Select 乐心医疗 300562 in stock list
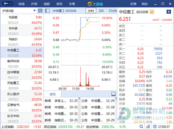The height and width of the screenshot is (130, 174). pyautogui.click(x=22, y=96)
